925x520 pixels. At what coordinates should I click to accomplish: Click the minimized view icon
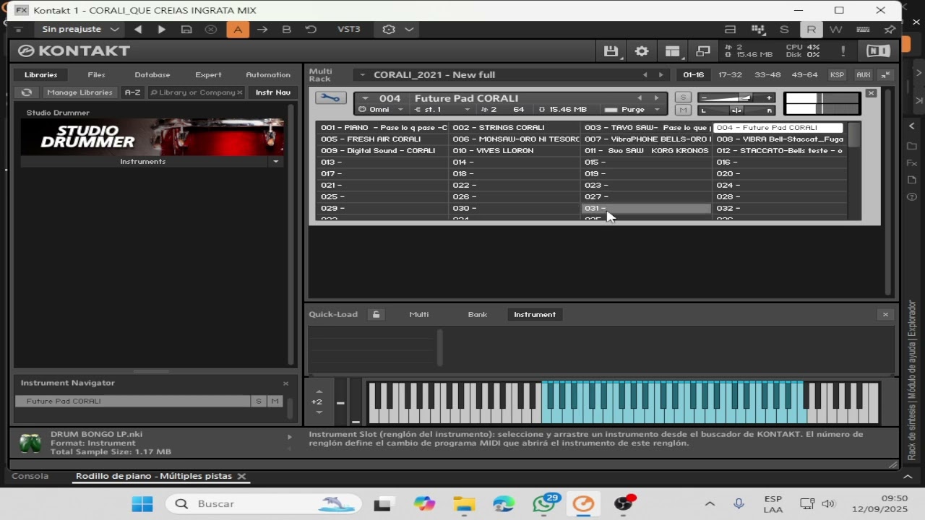[x=703, y=51]
